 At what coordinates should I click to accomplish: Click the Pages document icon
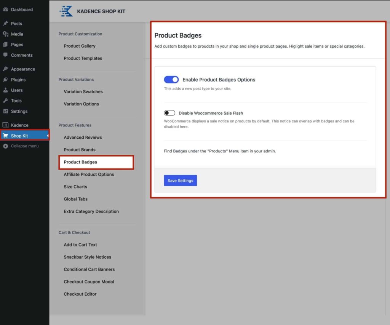coord(5,45)
